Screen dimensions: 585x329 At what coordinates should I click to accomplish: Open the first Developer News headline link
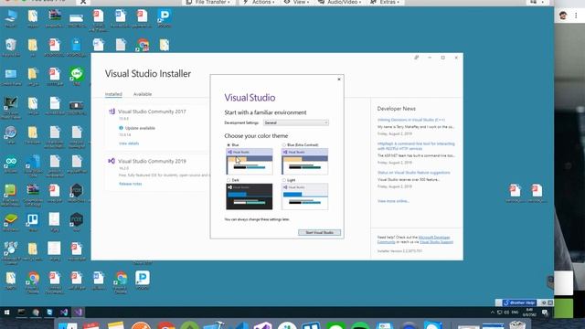click(410, 120)
